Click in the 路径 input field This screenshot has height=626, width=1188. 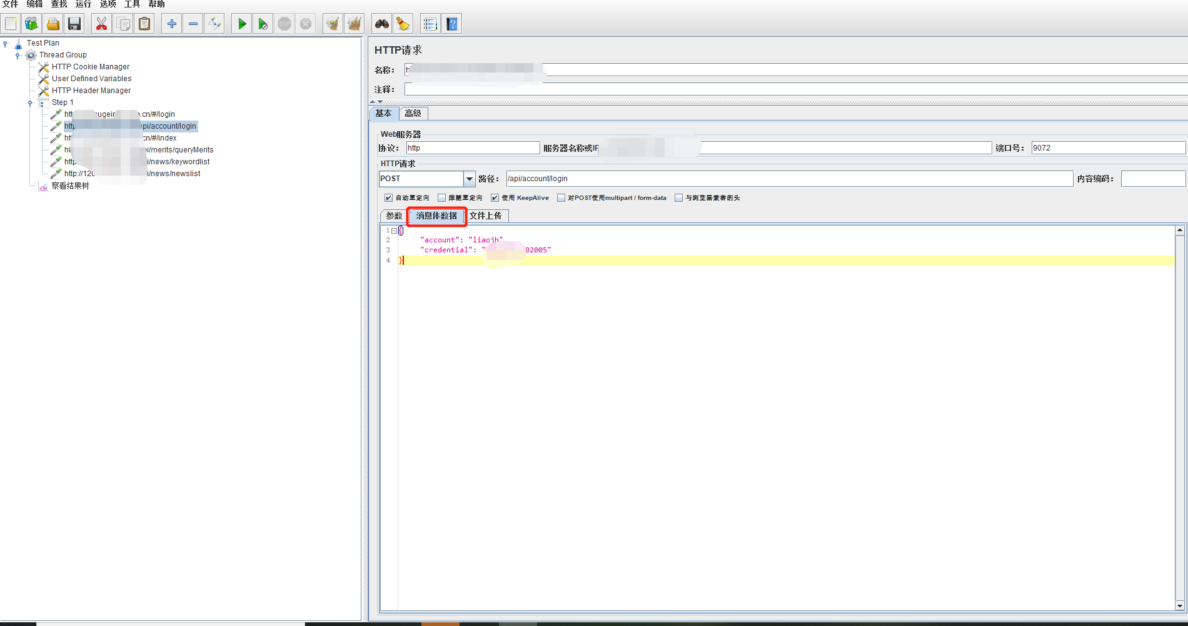click(625, 179)
